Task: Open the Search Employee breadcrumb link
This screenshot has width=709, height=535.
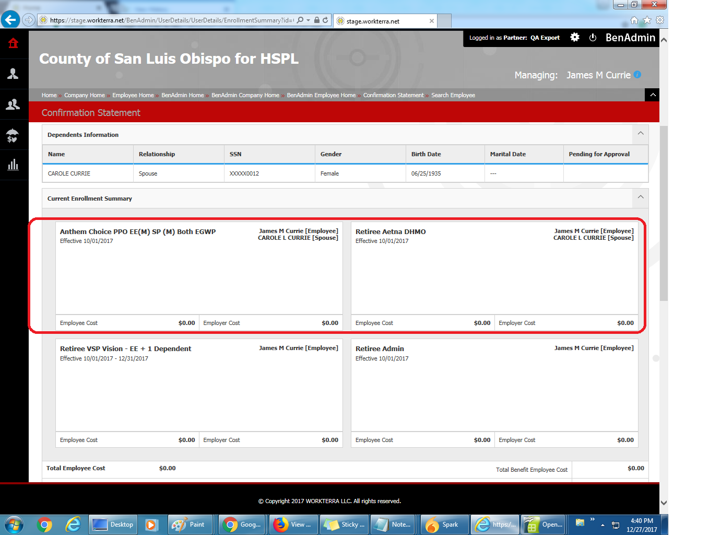Action: [x=453, y=95]
